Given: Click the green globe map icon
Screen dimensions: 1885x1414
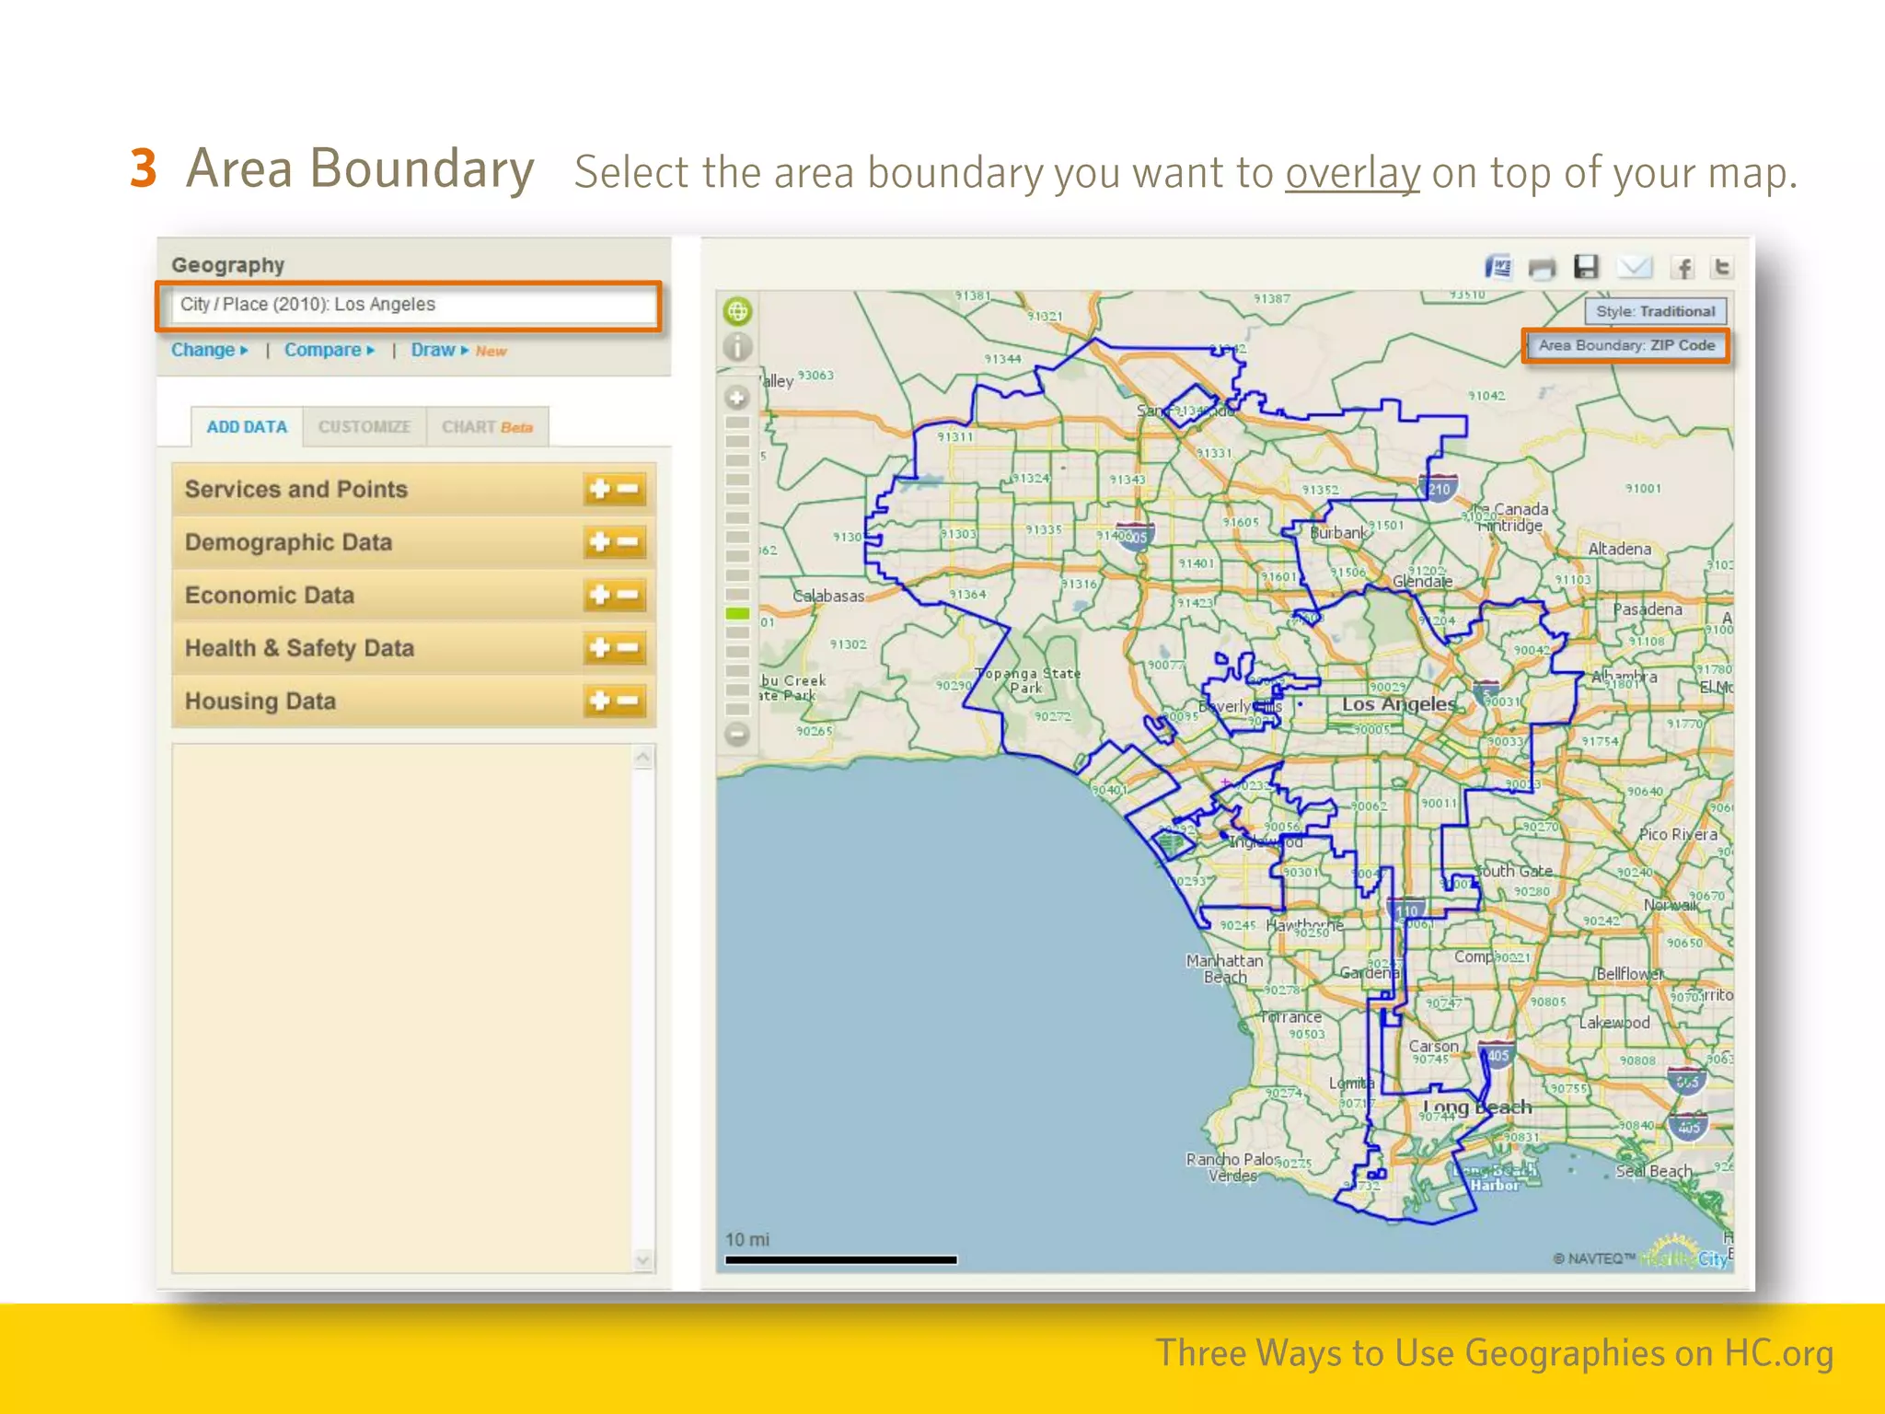Looking at the screenshot, I should (737, 311).
